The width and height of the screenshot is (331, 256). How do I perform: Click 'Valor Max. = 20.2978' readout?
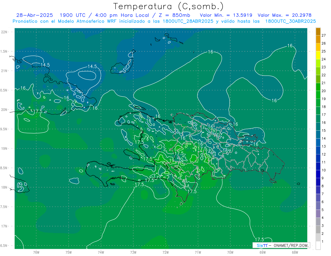[285, 15]
